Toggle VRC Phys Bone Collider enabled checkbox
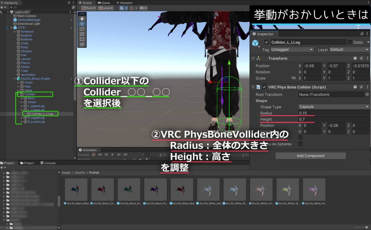Viewport: 371px width, 230px height. point(264,87)
